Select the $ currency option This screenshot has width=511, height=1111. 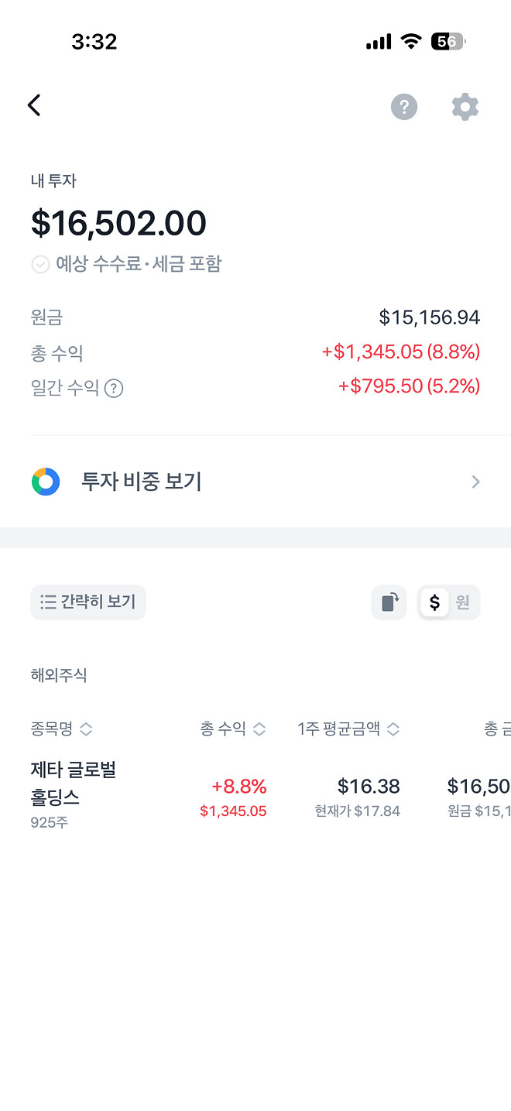click(432, 602)
